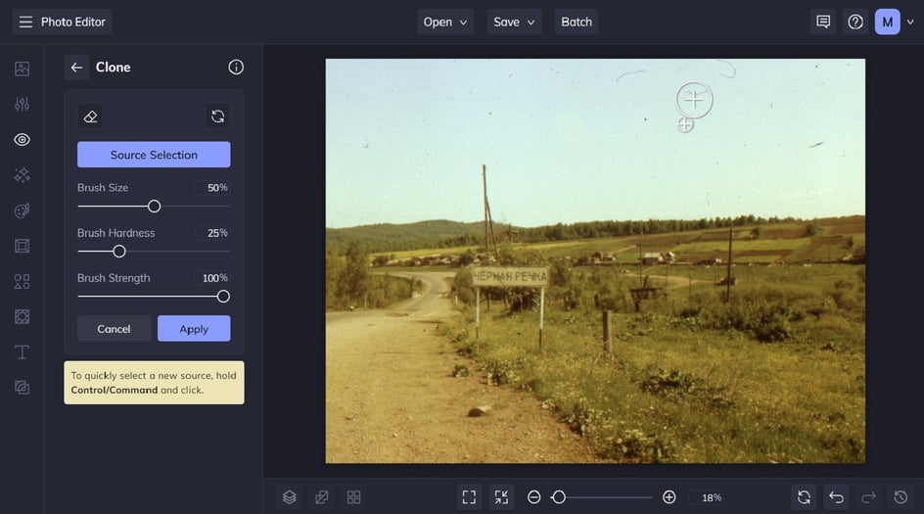Screen dimensions: 924x514
Task: Click the reset icon in Clone panel
Action: point(217,117)
